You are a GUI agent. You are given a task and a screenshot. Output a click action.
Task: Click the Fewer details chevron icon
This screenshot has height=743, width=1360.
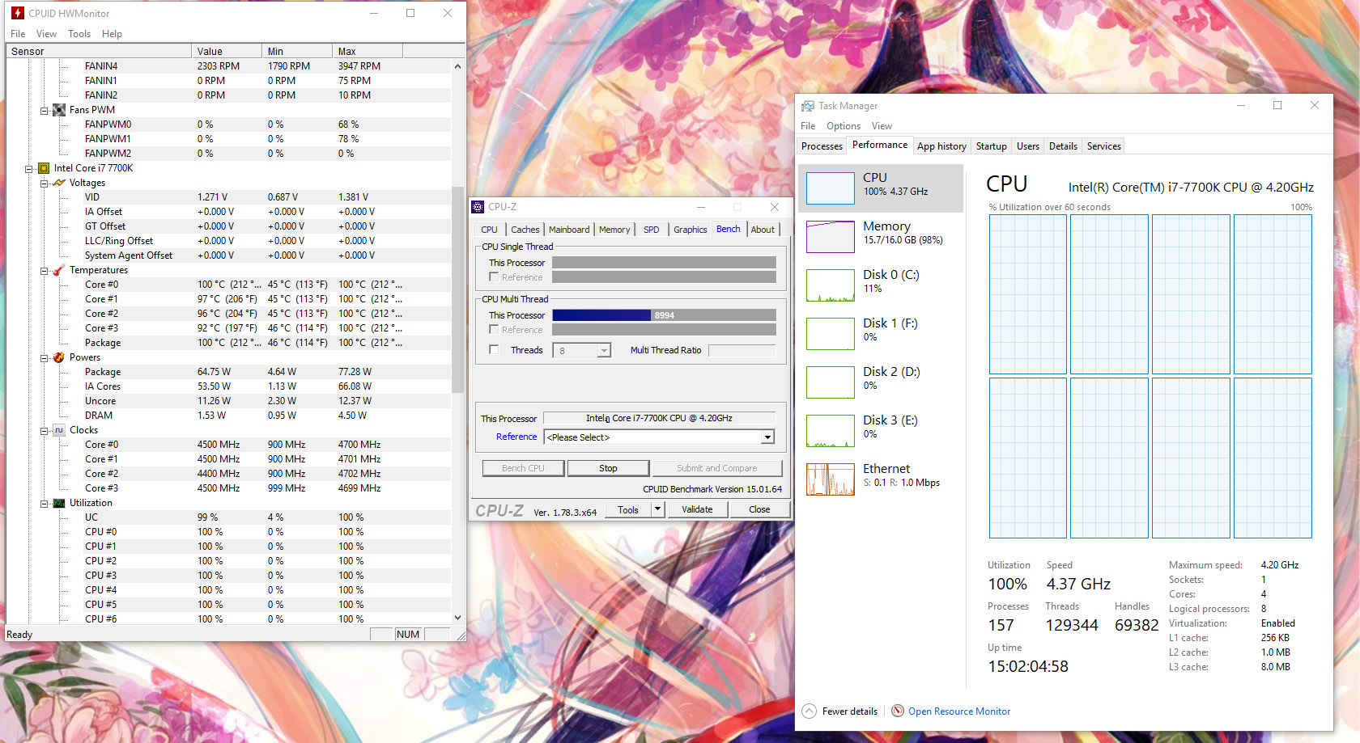(809, 711)
